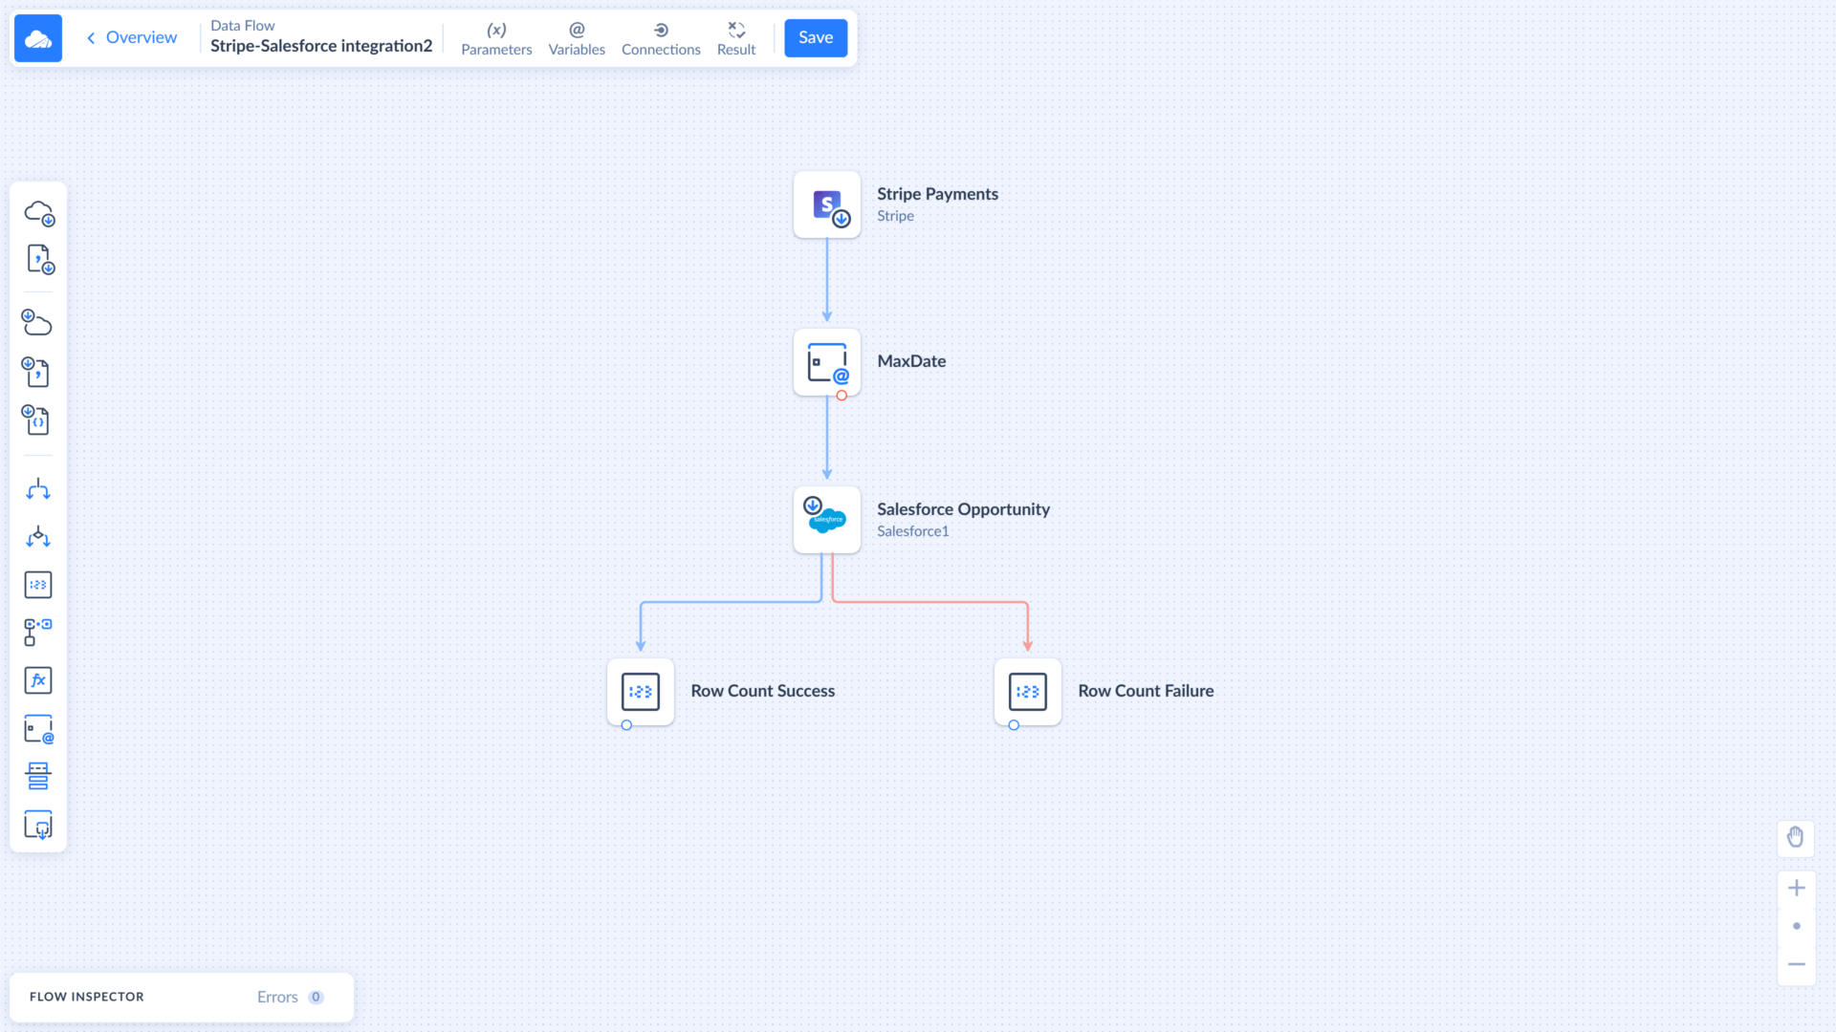Select the cloud Source component icon

point(38,212)
